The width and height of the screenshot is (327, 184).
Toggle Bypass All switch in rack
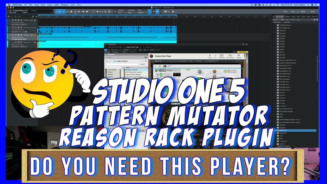(x=165, y=66)
